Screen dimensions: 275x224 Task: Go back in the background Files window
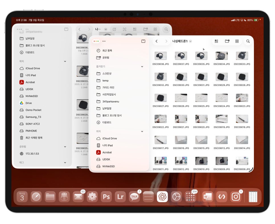pos(79,29)
